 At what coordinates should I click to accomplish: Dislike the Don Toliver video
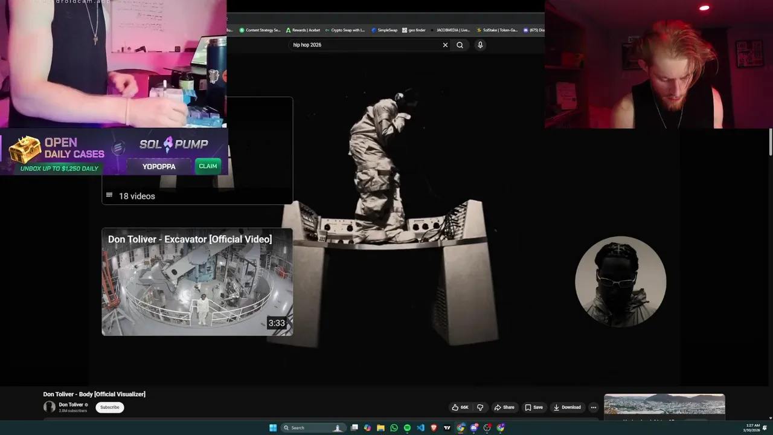tap(480, 407)
